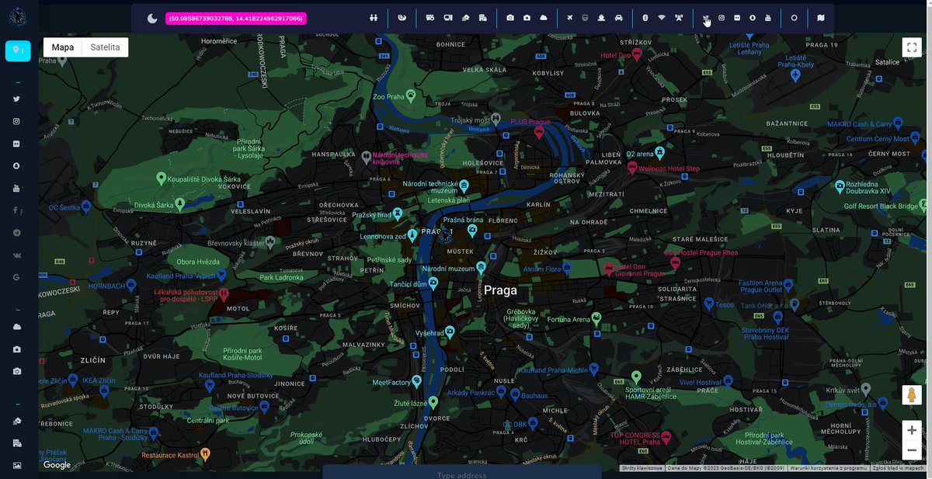This screenshot has height=479, width=932.
Task: Click the Instagram icon in top toolbar
Action: click(722, 18)
